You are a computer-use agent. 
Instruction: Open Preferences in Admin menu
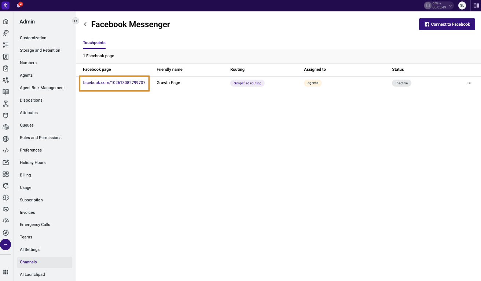[31, 150]
